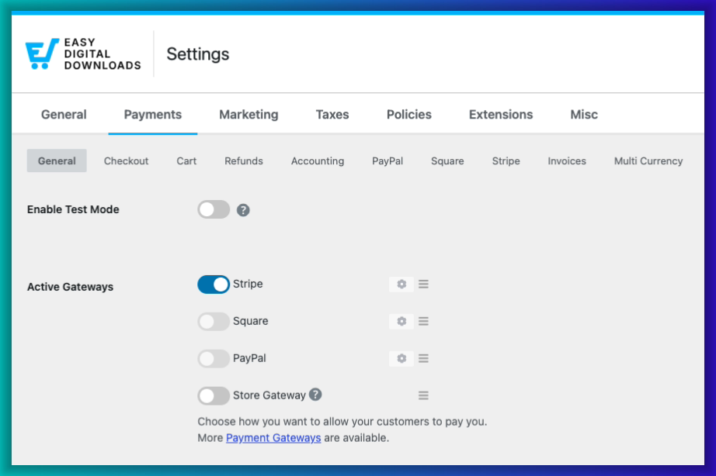This screenshot has width=716, height=476.
Task: Switch to the Misc tab
Action: coord(583,115)
